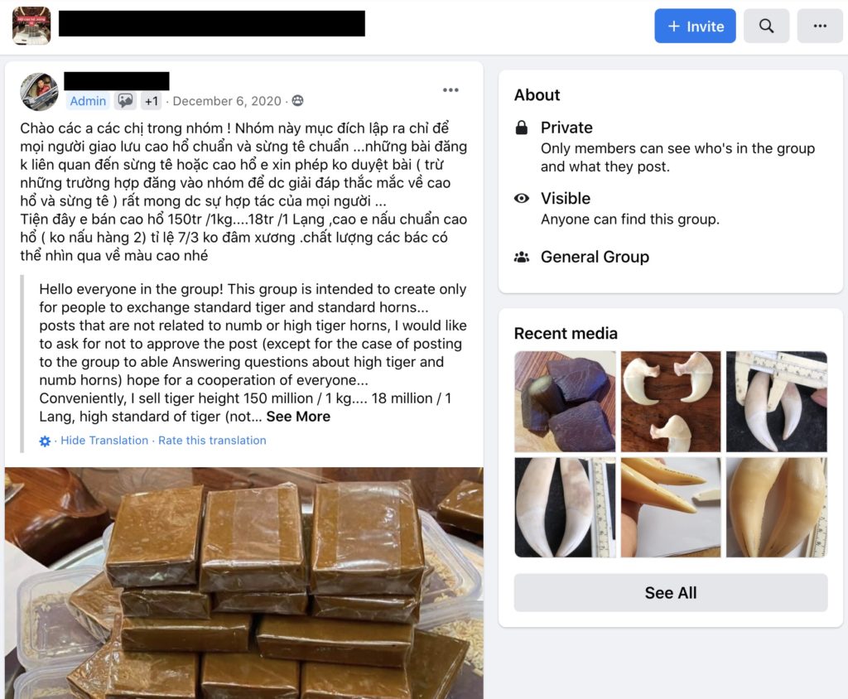This screenshot has width=848, height=699.
Task: Click the conversation starter badge icon
Action: (126, 101)
